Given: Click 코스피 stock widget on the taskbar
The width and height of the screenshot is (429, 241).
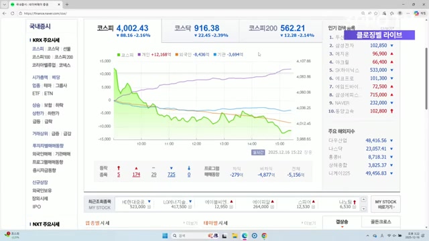Looking at the screenshot, I should pos(12,235).
